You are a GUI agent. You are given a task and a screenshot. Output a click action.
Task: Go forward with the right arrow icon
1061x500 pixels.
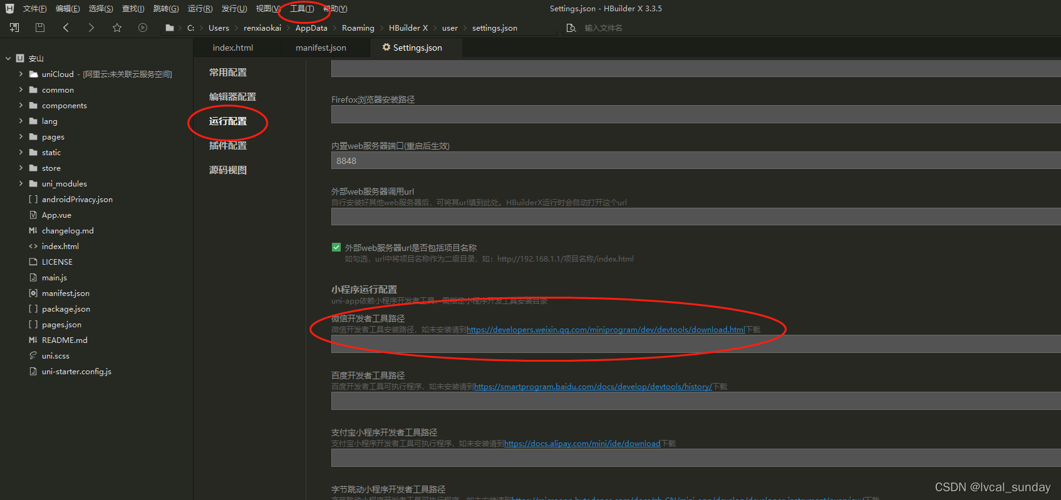[91, 28]
